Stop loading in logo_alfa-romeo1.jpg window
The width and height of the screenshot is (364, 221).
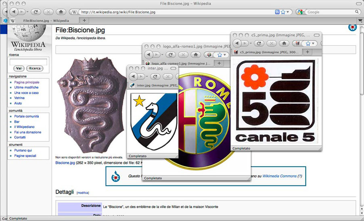point(183,55)
